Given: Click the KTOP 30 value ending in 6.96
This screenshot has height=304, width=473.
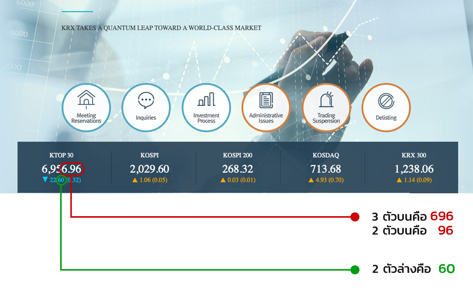Looking at the screenshot, I should pyautogui.click(x=62, y=169).
